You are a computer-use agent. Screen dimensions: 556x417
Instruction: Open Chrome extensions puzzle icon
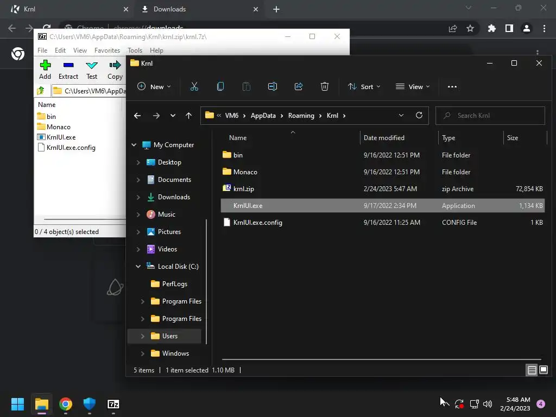491,28
